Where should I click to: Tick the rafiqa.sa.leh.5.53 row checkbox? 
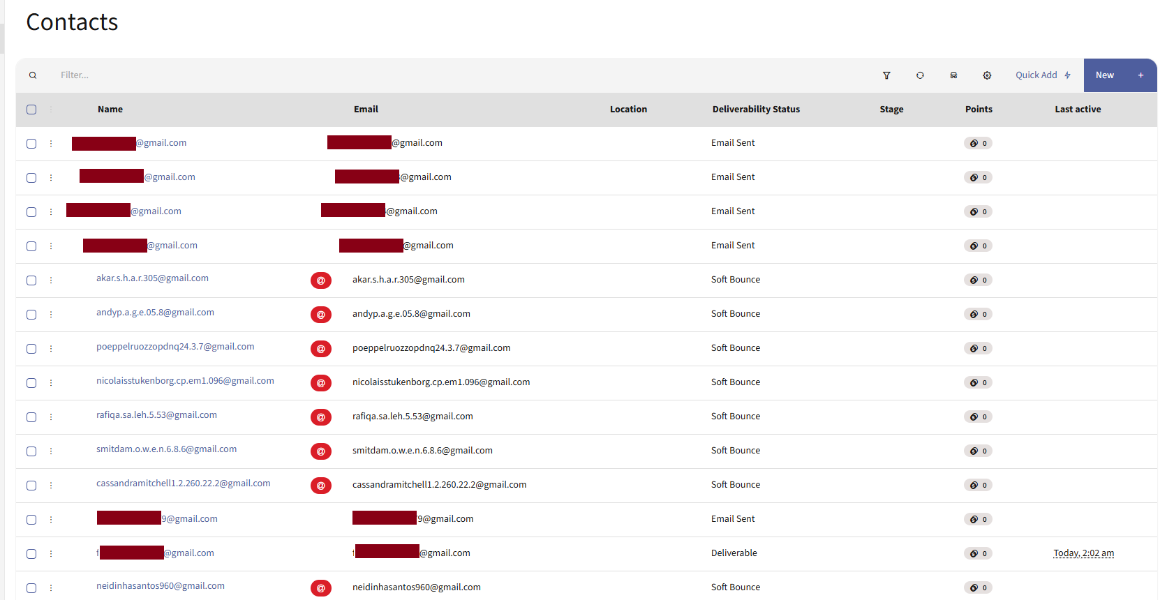31,417
